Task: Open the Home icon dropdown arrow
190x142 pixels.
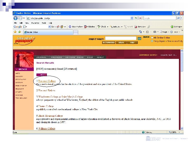Action: [x=144, y=32]
